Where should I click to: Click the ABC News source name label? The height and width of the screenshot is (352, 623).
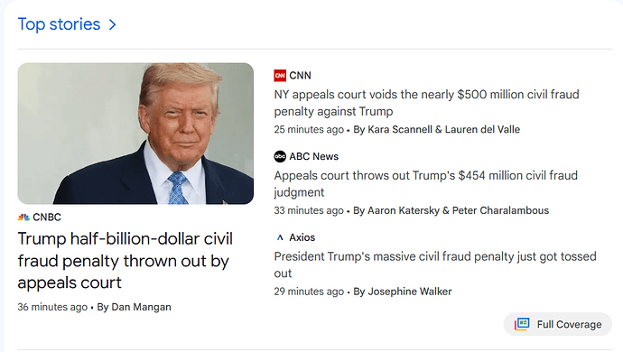pyautogui.click(x=314, y=156)
